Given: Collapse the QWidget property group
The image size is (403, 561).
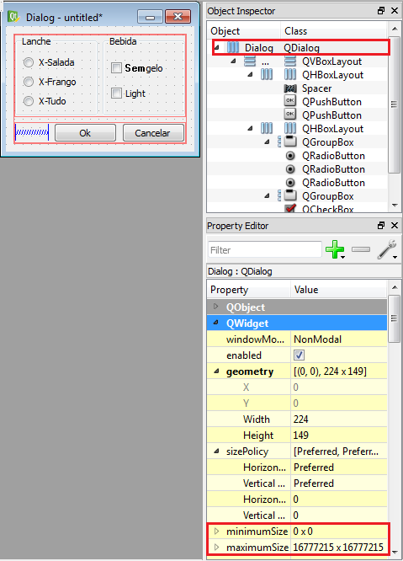Looking at the screenshot, I should [x=215, y=323].
